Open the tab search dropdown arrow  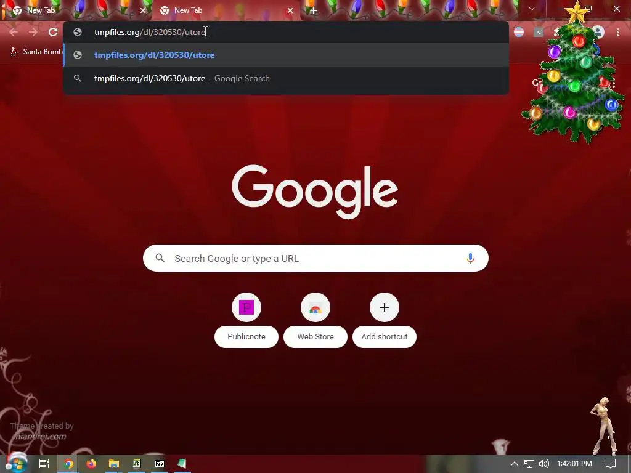(532, 9)
